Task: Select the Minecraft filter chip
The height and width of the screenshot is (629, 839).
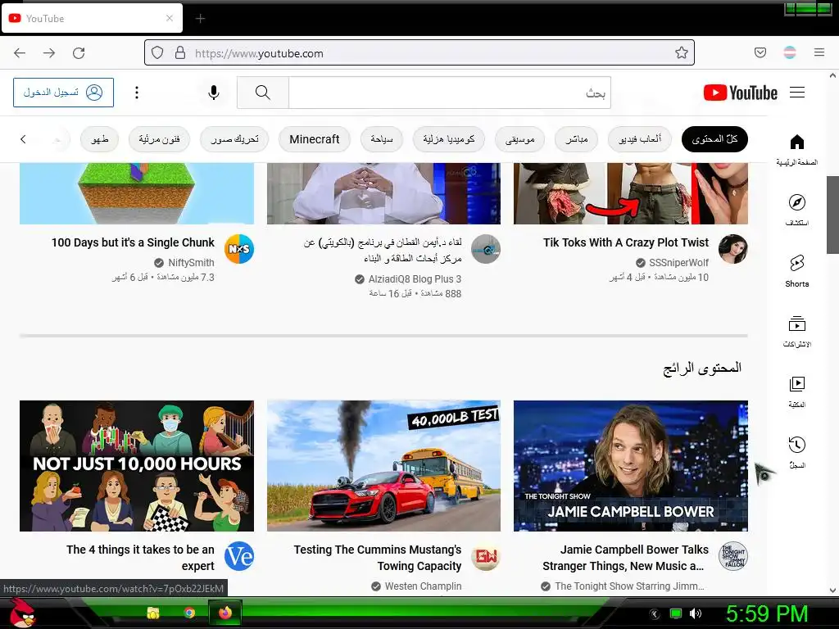Action: point(315,139)
